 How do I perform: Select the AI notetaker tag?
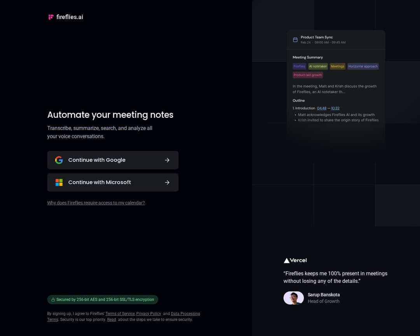click(318, 66)
